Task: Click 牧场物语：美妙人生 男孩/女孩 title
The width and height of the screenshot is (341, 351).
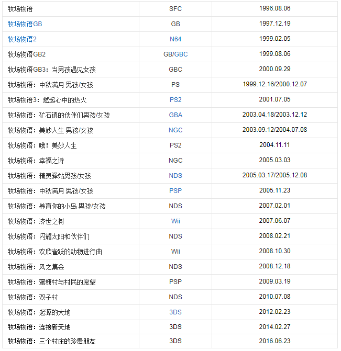Action: 50,130
